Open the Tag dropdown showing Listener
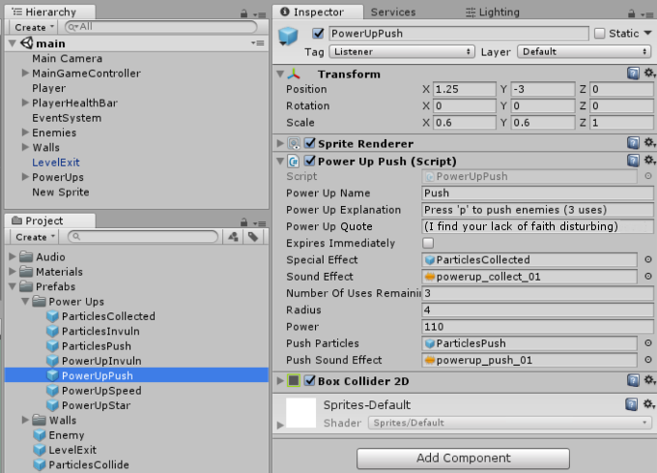Viewport: 657px width, 473px height. 402,51
